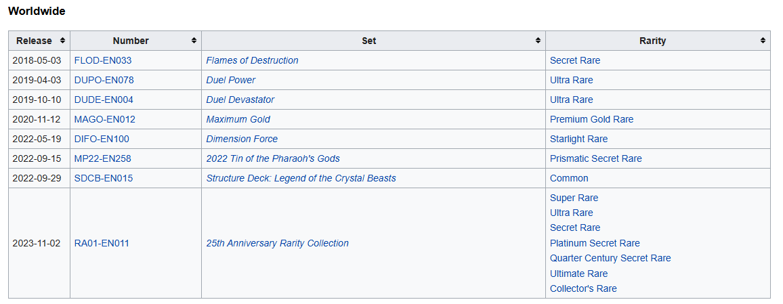Click Platinum Secret Rare link

595,243
